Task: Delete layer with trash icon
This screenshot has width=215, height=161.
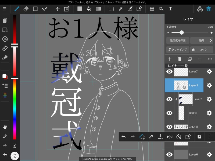Action: pyautogui.click(x=180, y=59)
